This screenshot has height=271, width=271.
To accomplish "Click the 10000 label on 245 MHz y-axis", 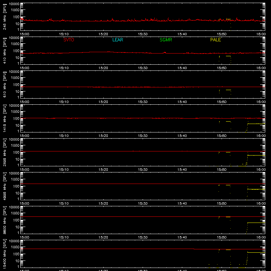I will click(14, 4).
